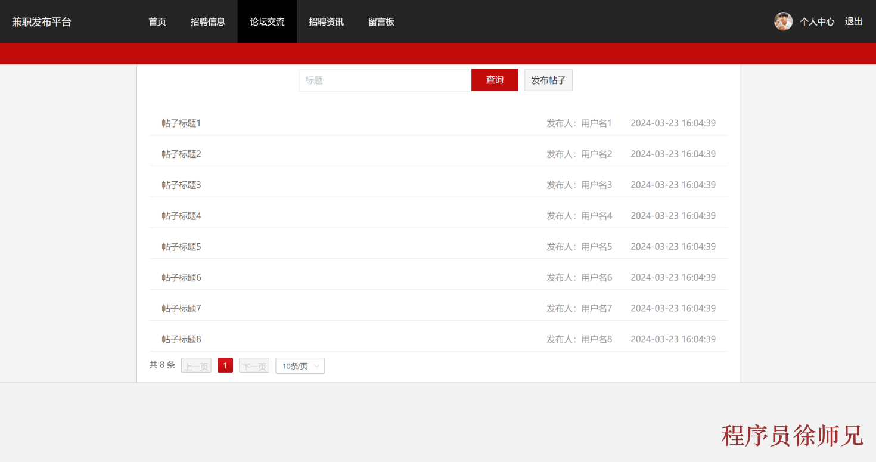876x462 pixels.
Task: Open the 首页 navigation item
Action: click(x=157, y=21)
